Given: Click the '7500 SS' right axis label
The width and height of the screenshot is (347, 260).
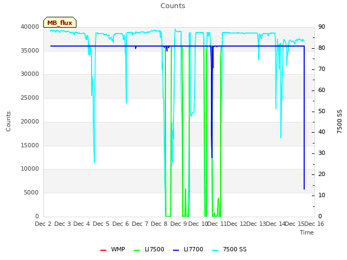Looking at the screenshot, I should [x=339, y=121].
